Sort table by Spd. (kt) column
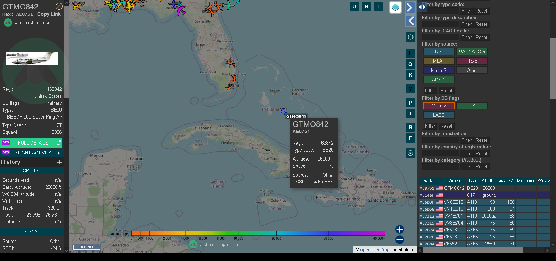This screenshot has height=261, width=556. click(506, 180)
